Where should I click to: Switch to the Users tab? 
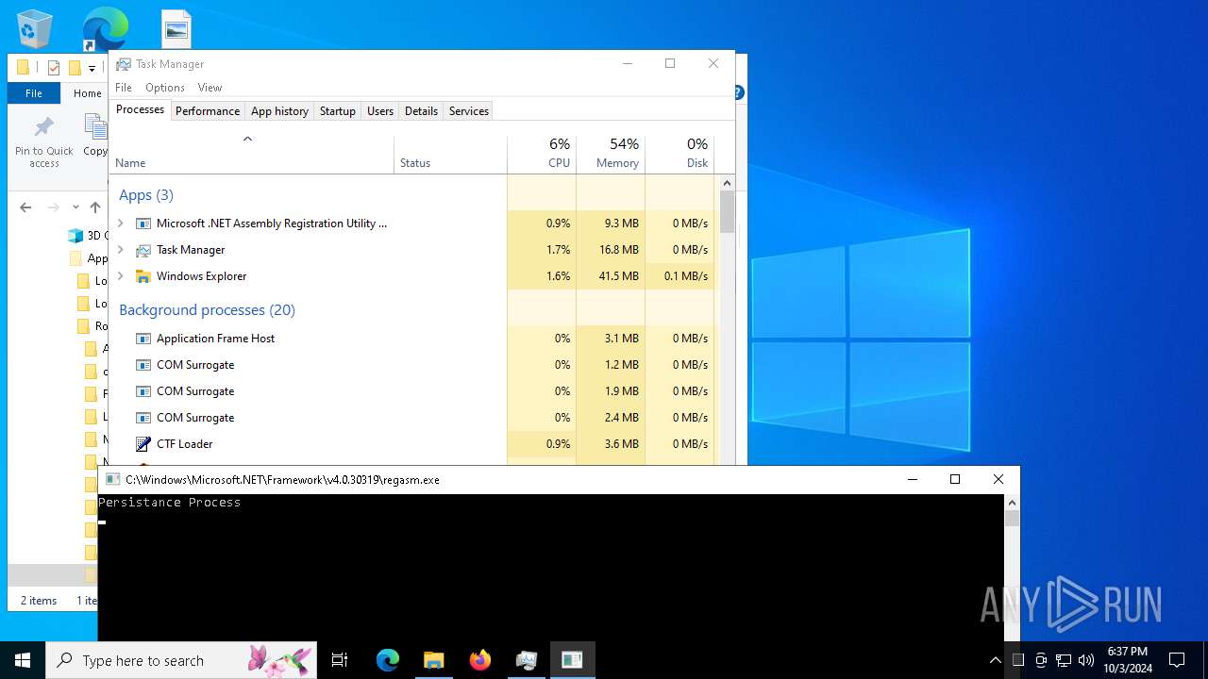pos(380,111)
